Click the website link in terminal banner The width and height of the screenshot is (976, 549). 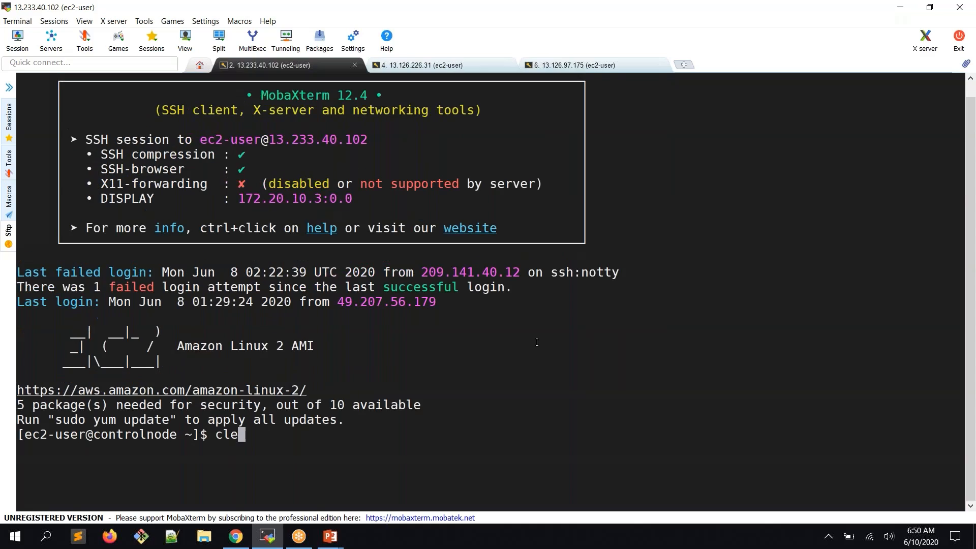point(470,228)
